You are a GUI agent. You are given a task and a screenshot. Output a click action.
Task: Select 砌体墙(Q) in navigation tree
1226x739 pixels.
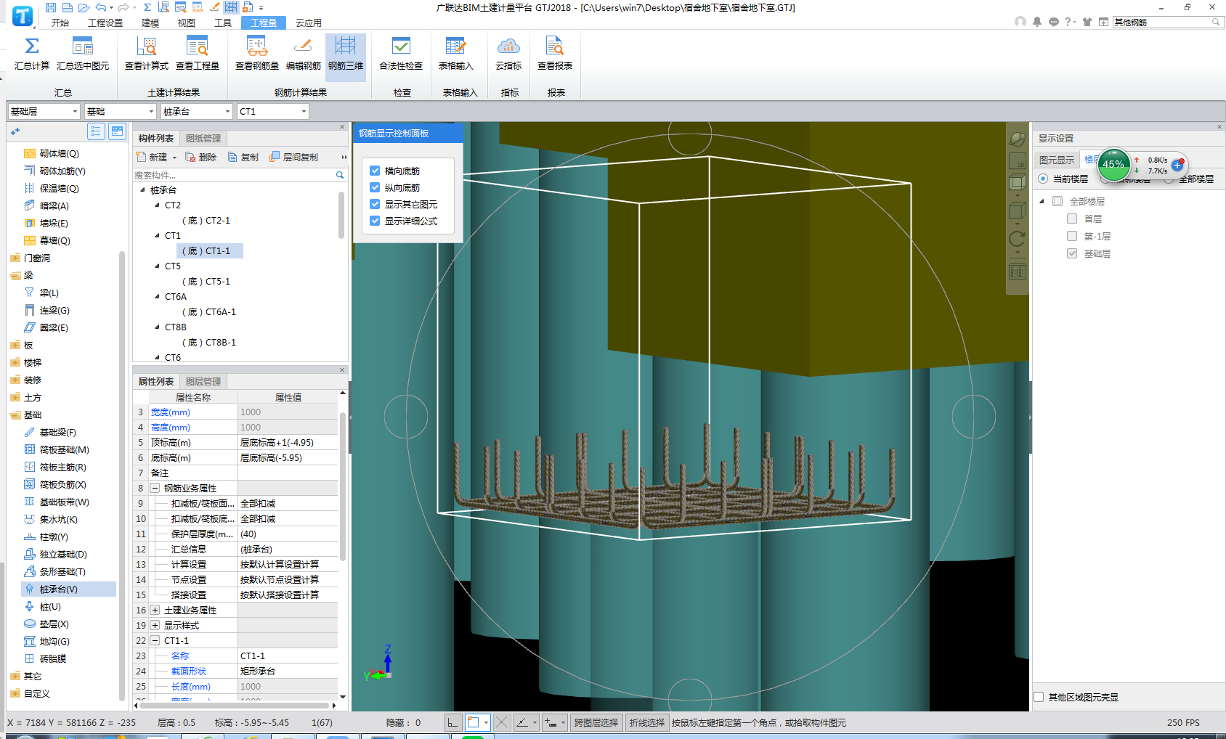coord(59,154)
